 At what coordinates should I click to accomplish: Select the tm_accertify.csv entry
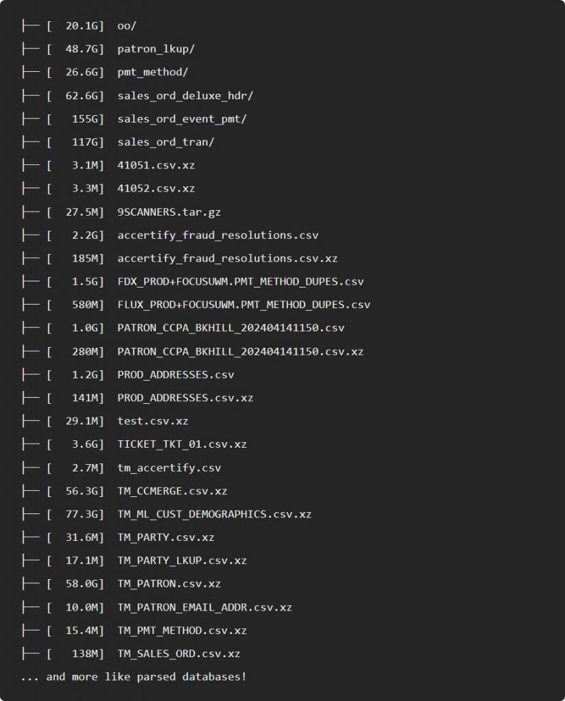[169, 468]
